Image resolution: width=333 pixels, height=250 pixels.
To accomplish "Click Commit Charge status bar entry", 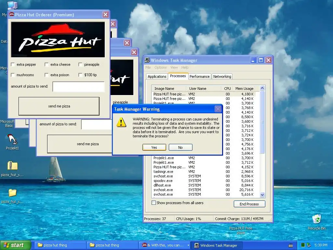I will [239, 219].
